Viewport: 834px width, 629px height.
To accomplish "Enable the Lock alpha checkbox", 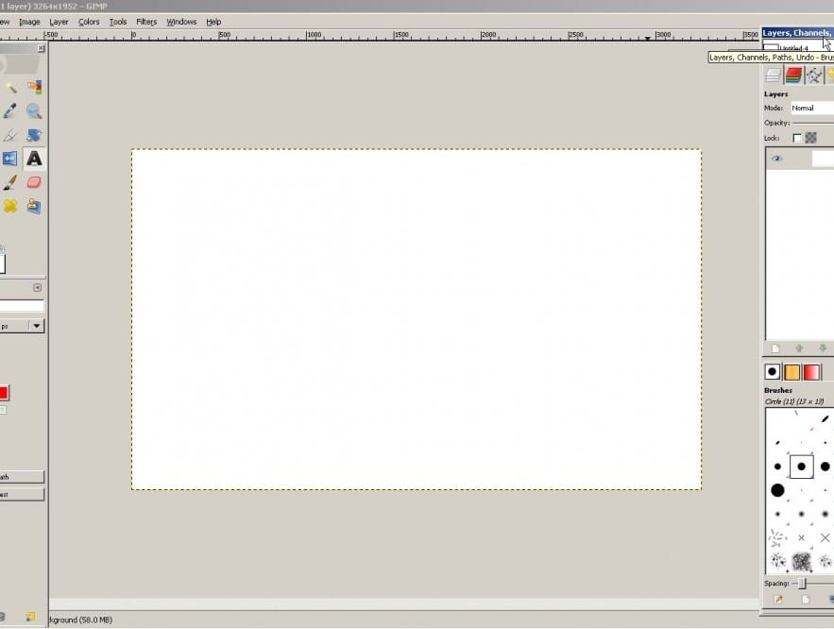I will 810,137.
